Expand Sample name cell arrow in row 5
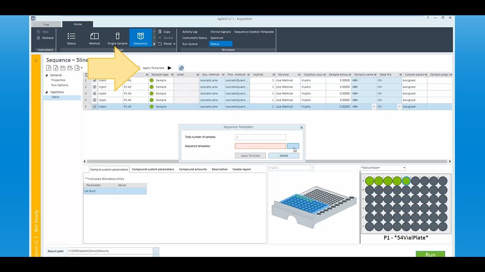The height and width of the screenshot is (272, 485). 374,107
